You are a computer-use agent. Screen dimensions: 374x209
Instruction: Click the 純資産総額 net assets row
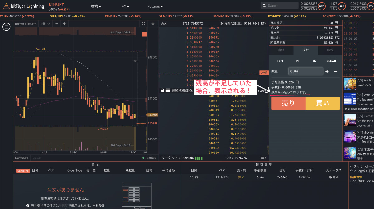click(x=305, y=42)
